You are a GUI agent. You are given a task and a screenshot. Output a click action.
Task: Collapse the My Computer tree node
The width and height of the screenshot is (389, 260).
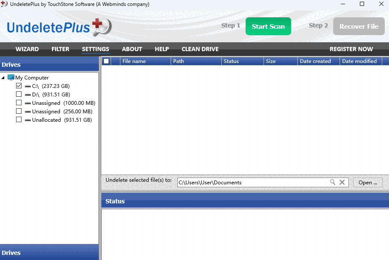tap(4, 77)
